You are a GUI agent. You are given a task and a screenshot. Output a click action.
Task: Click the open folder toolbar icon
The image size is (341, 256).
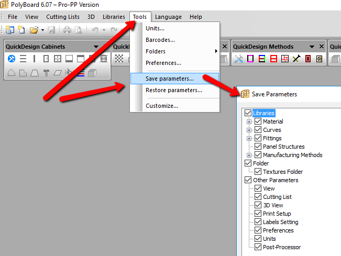(34, 30)
